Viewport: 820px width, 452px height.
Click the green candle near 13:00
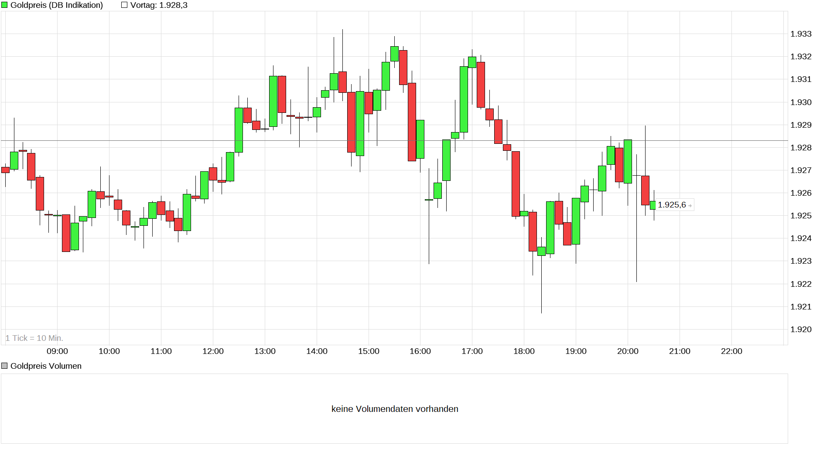click(x=273, y=100)
